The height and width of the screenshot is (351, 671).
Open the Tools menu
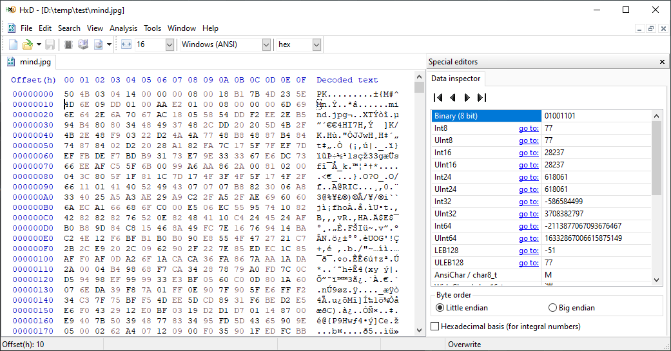[152, 28]
